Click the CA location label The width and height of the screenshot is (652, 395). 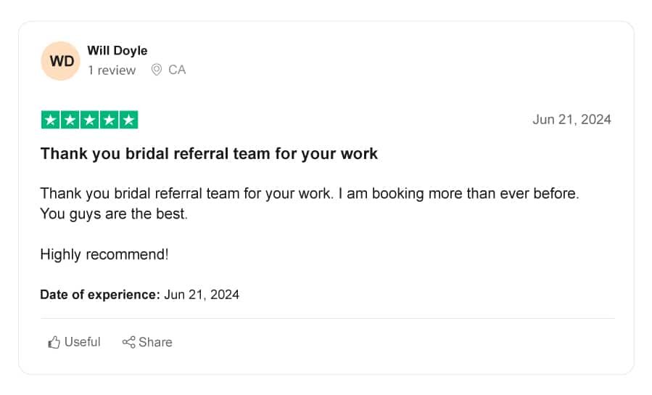pos(177,70)
